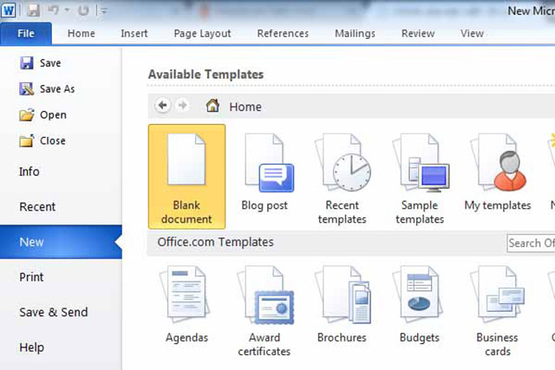Open the Info section

29,172
